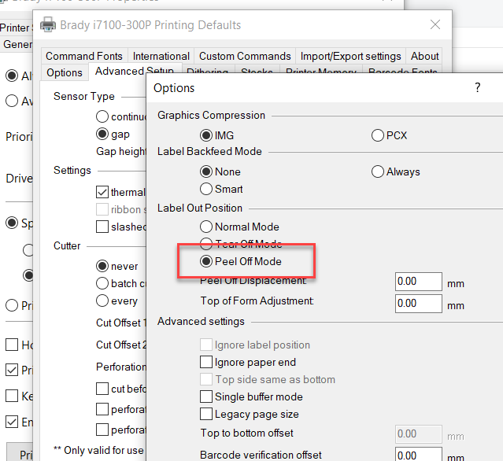Screen dimensions: 503x461
Task: Enable Legacy page size checkbox
Action: (207, 415)
